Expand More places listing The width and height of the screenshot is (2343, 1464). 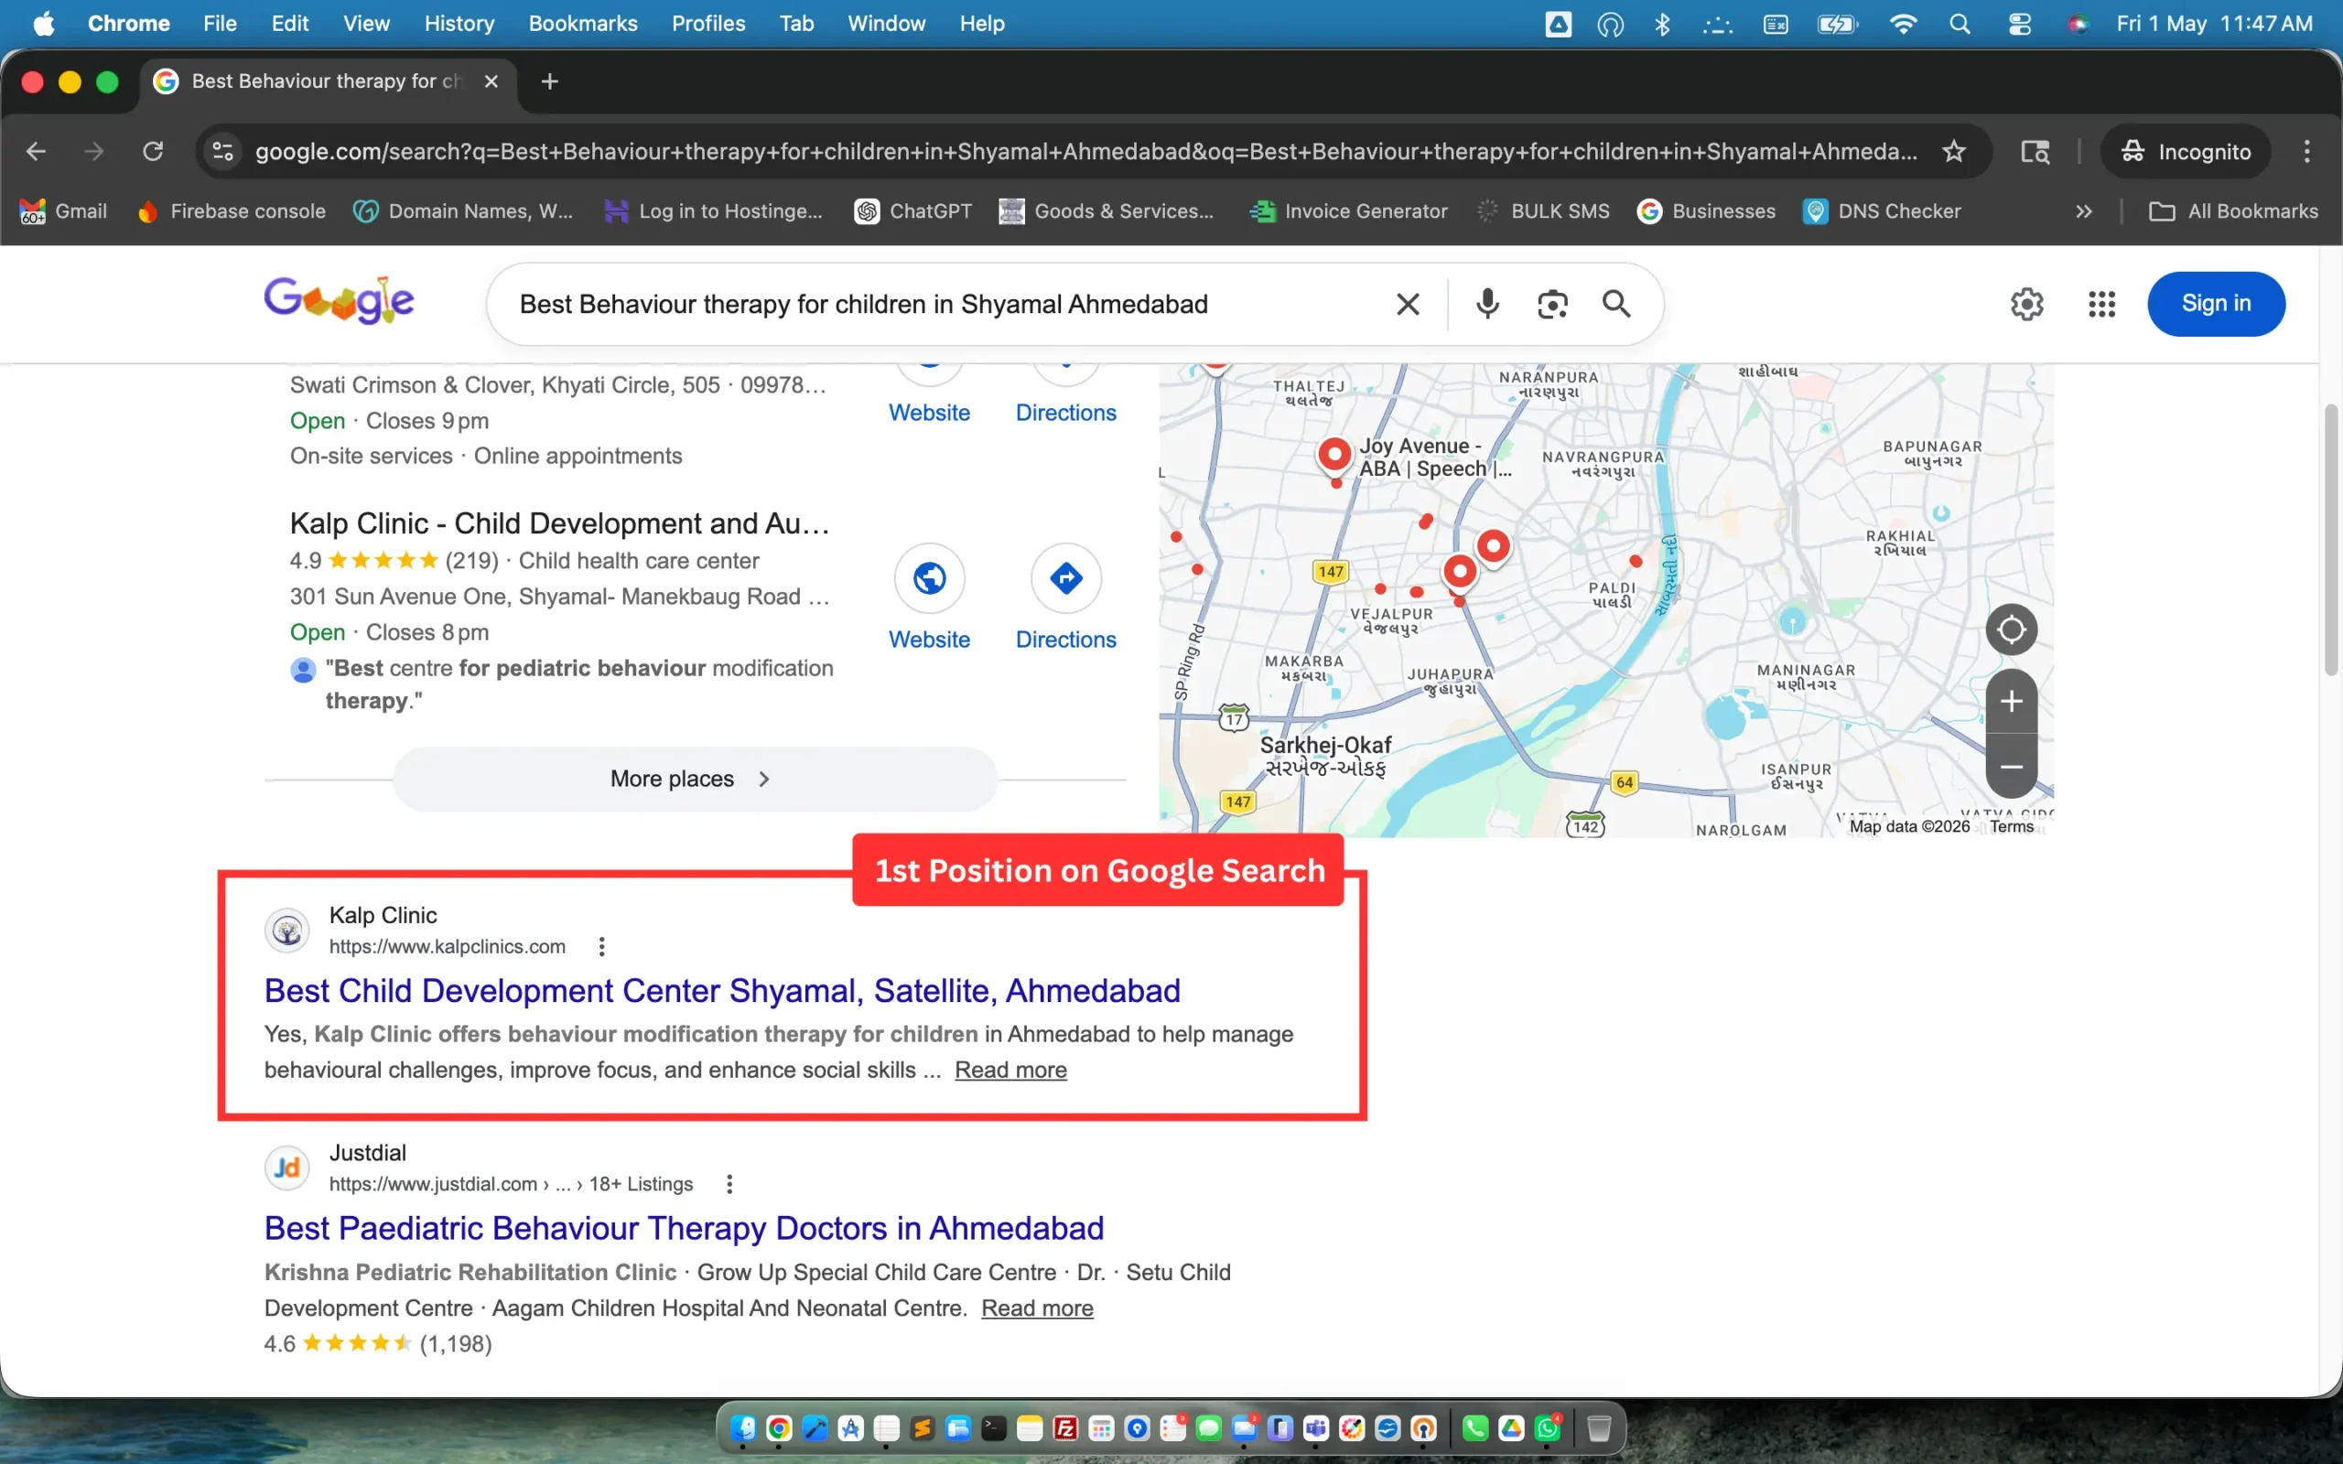[696, 779]
